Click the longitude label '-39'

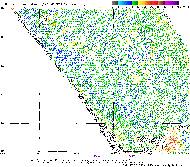pyautogui.click(x=77, y=154)
